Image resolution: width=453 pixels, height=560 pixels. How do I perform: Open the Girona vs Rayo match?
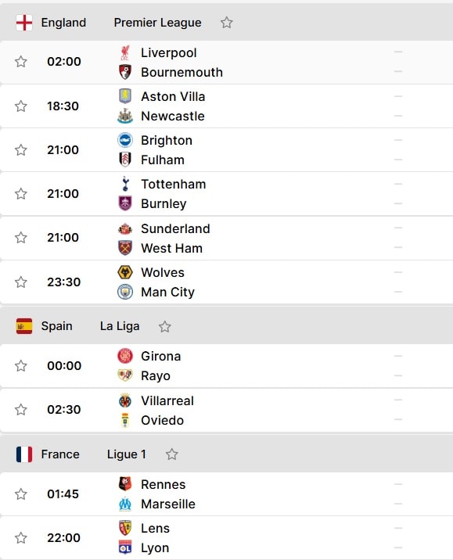[x=227, y=366]
